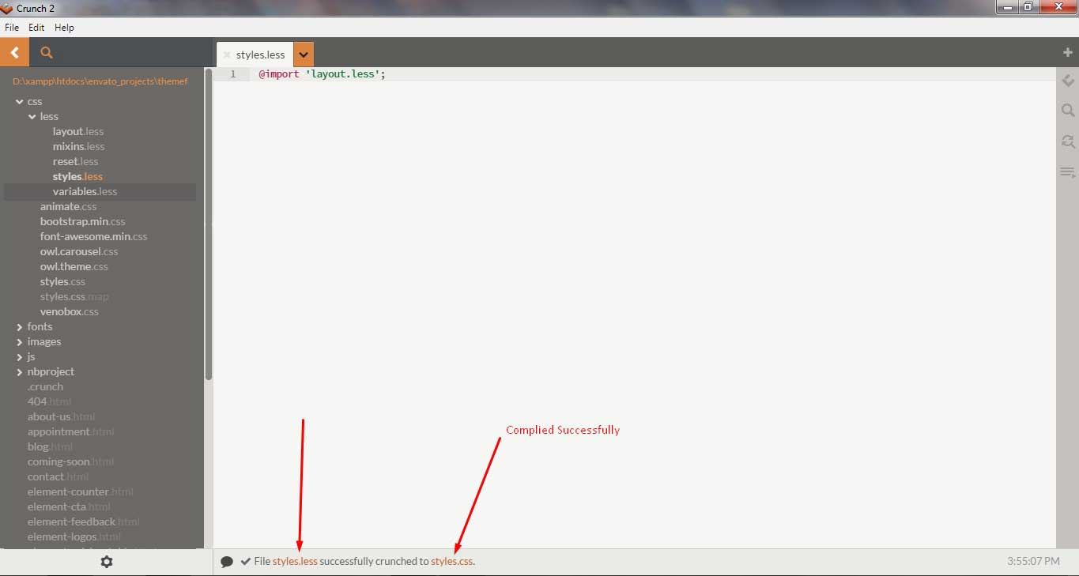Open 404.html file
Viewport: 1079px width, 576px height.
click(x=49, y=401)
